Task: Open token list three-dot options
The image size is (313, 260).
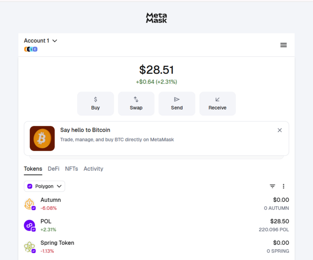Action: click(x=284, y=186)
